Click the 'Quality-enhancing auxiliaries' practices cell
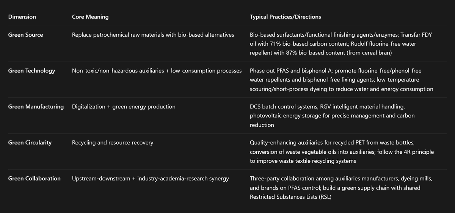The width and height of the screenshot is (455, 213). click(x=342, y=151)
